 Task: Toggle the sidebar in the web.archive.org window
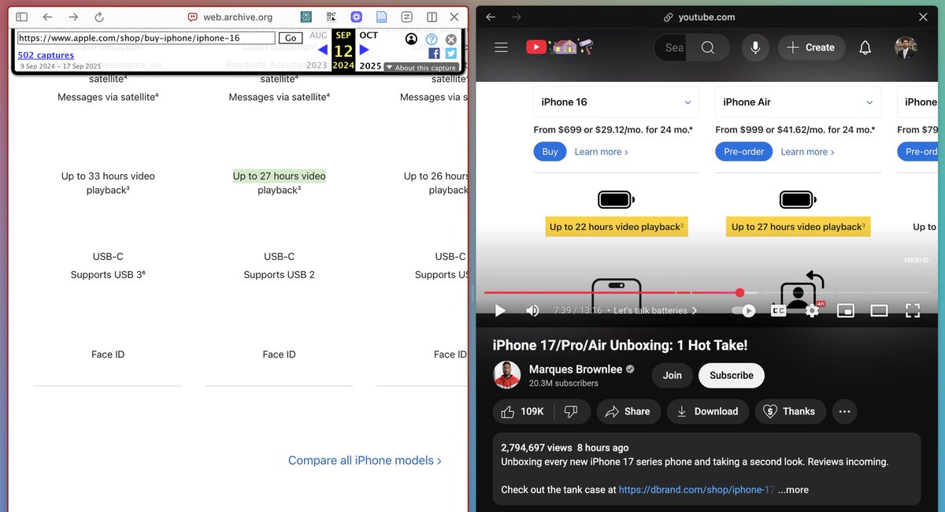pos(22,17)
